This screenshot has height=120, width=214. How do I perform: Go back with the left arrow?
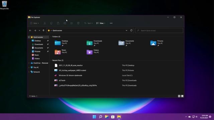(x=30, y=30)
